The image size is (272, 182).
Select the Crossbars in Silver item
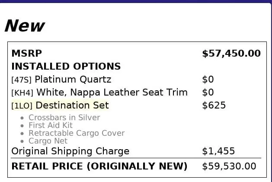pos(64,118)
